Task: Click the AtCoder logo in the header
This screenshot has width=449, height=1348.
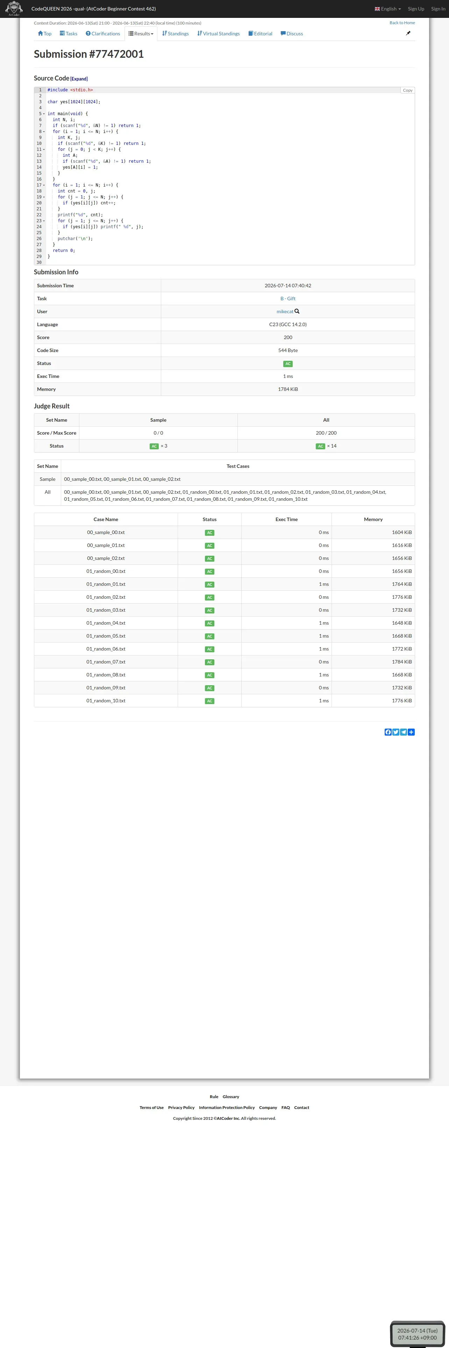Action: [14, 8]
